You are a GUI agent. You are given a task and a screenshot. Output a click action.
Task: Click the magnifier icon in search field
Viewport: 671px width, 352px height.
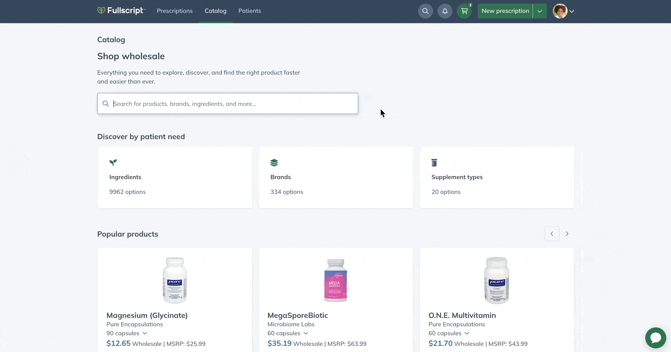(x=105, y=104)
